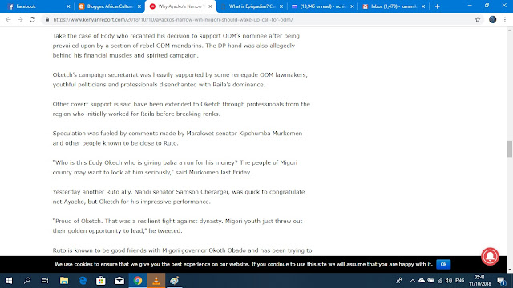Open the volume control speaker icon
Image resolution: width=513 pixels, height=288 pixels.
click(449, 281)
